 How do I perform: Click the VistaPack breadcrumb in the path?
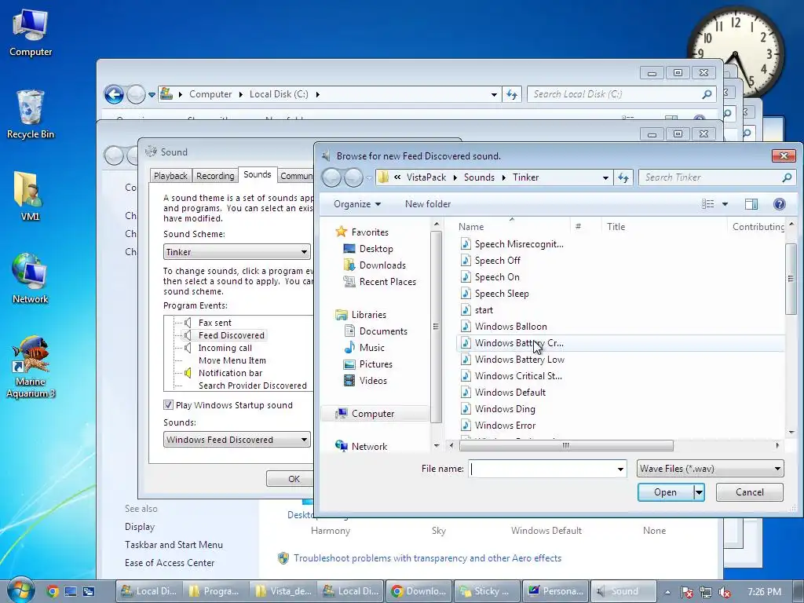(426, 177)
